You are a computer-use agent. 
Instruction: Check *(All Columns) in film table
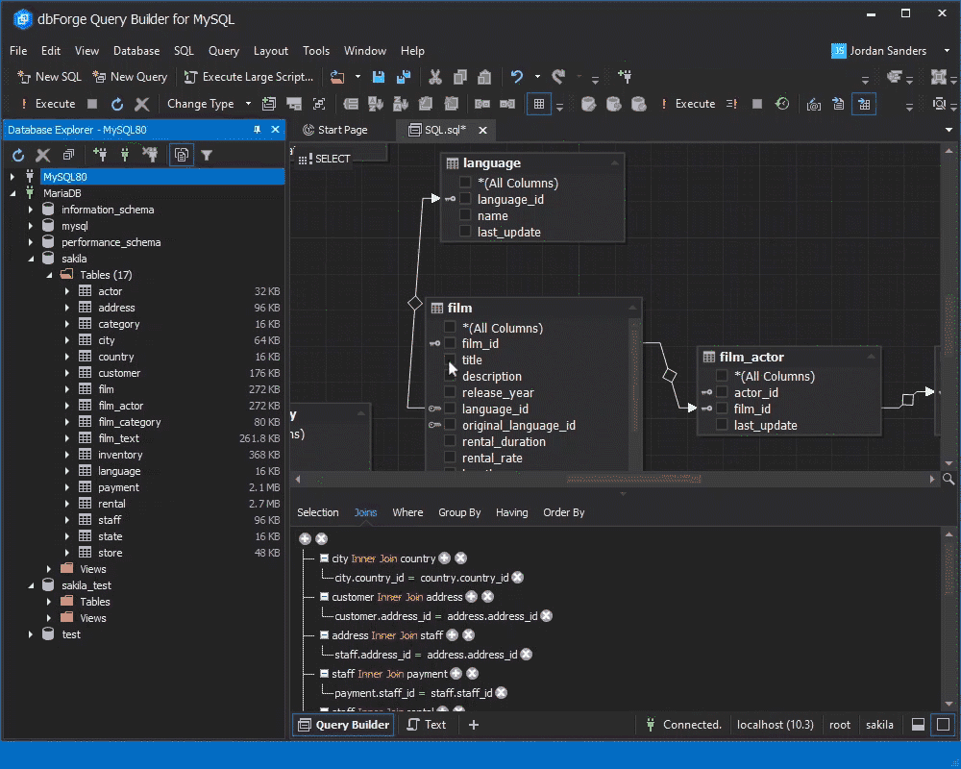pyautogui.click(x=450, y=328)
